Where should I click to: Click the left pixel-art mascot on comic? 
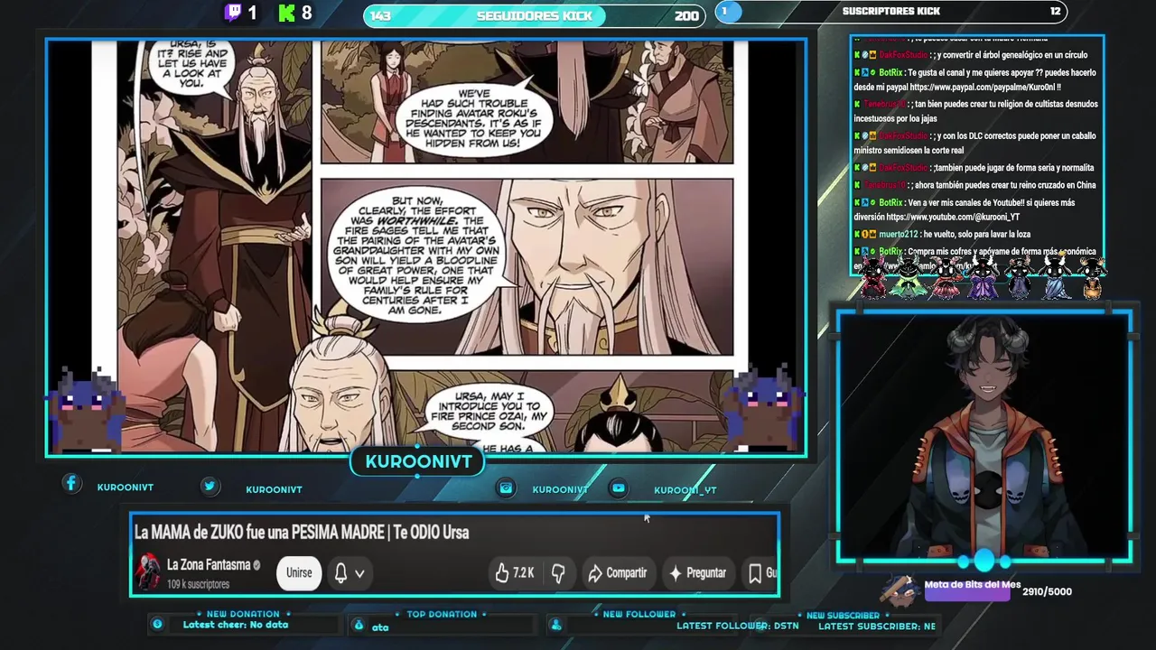tap(84, 411)
